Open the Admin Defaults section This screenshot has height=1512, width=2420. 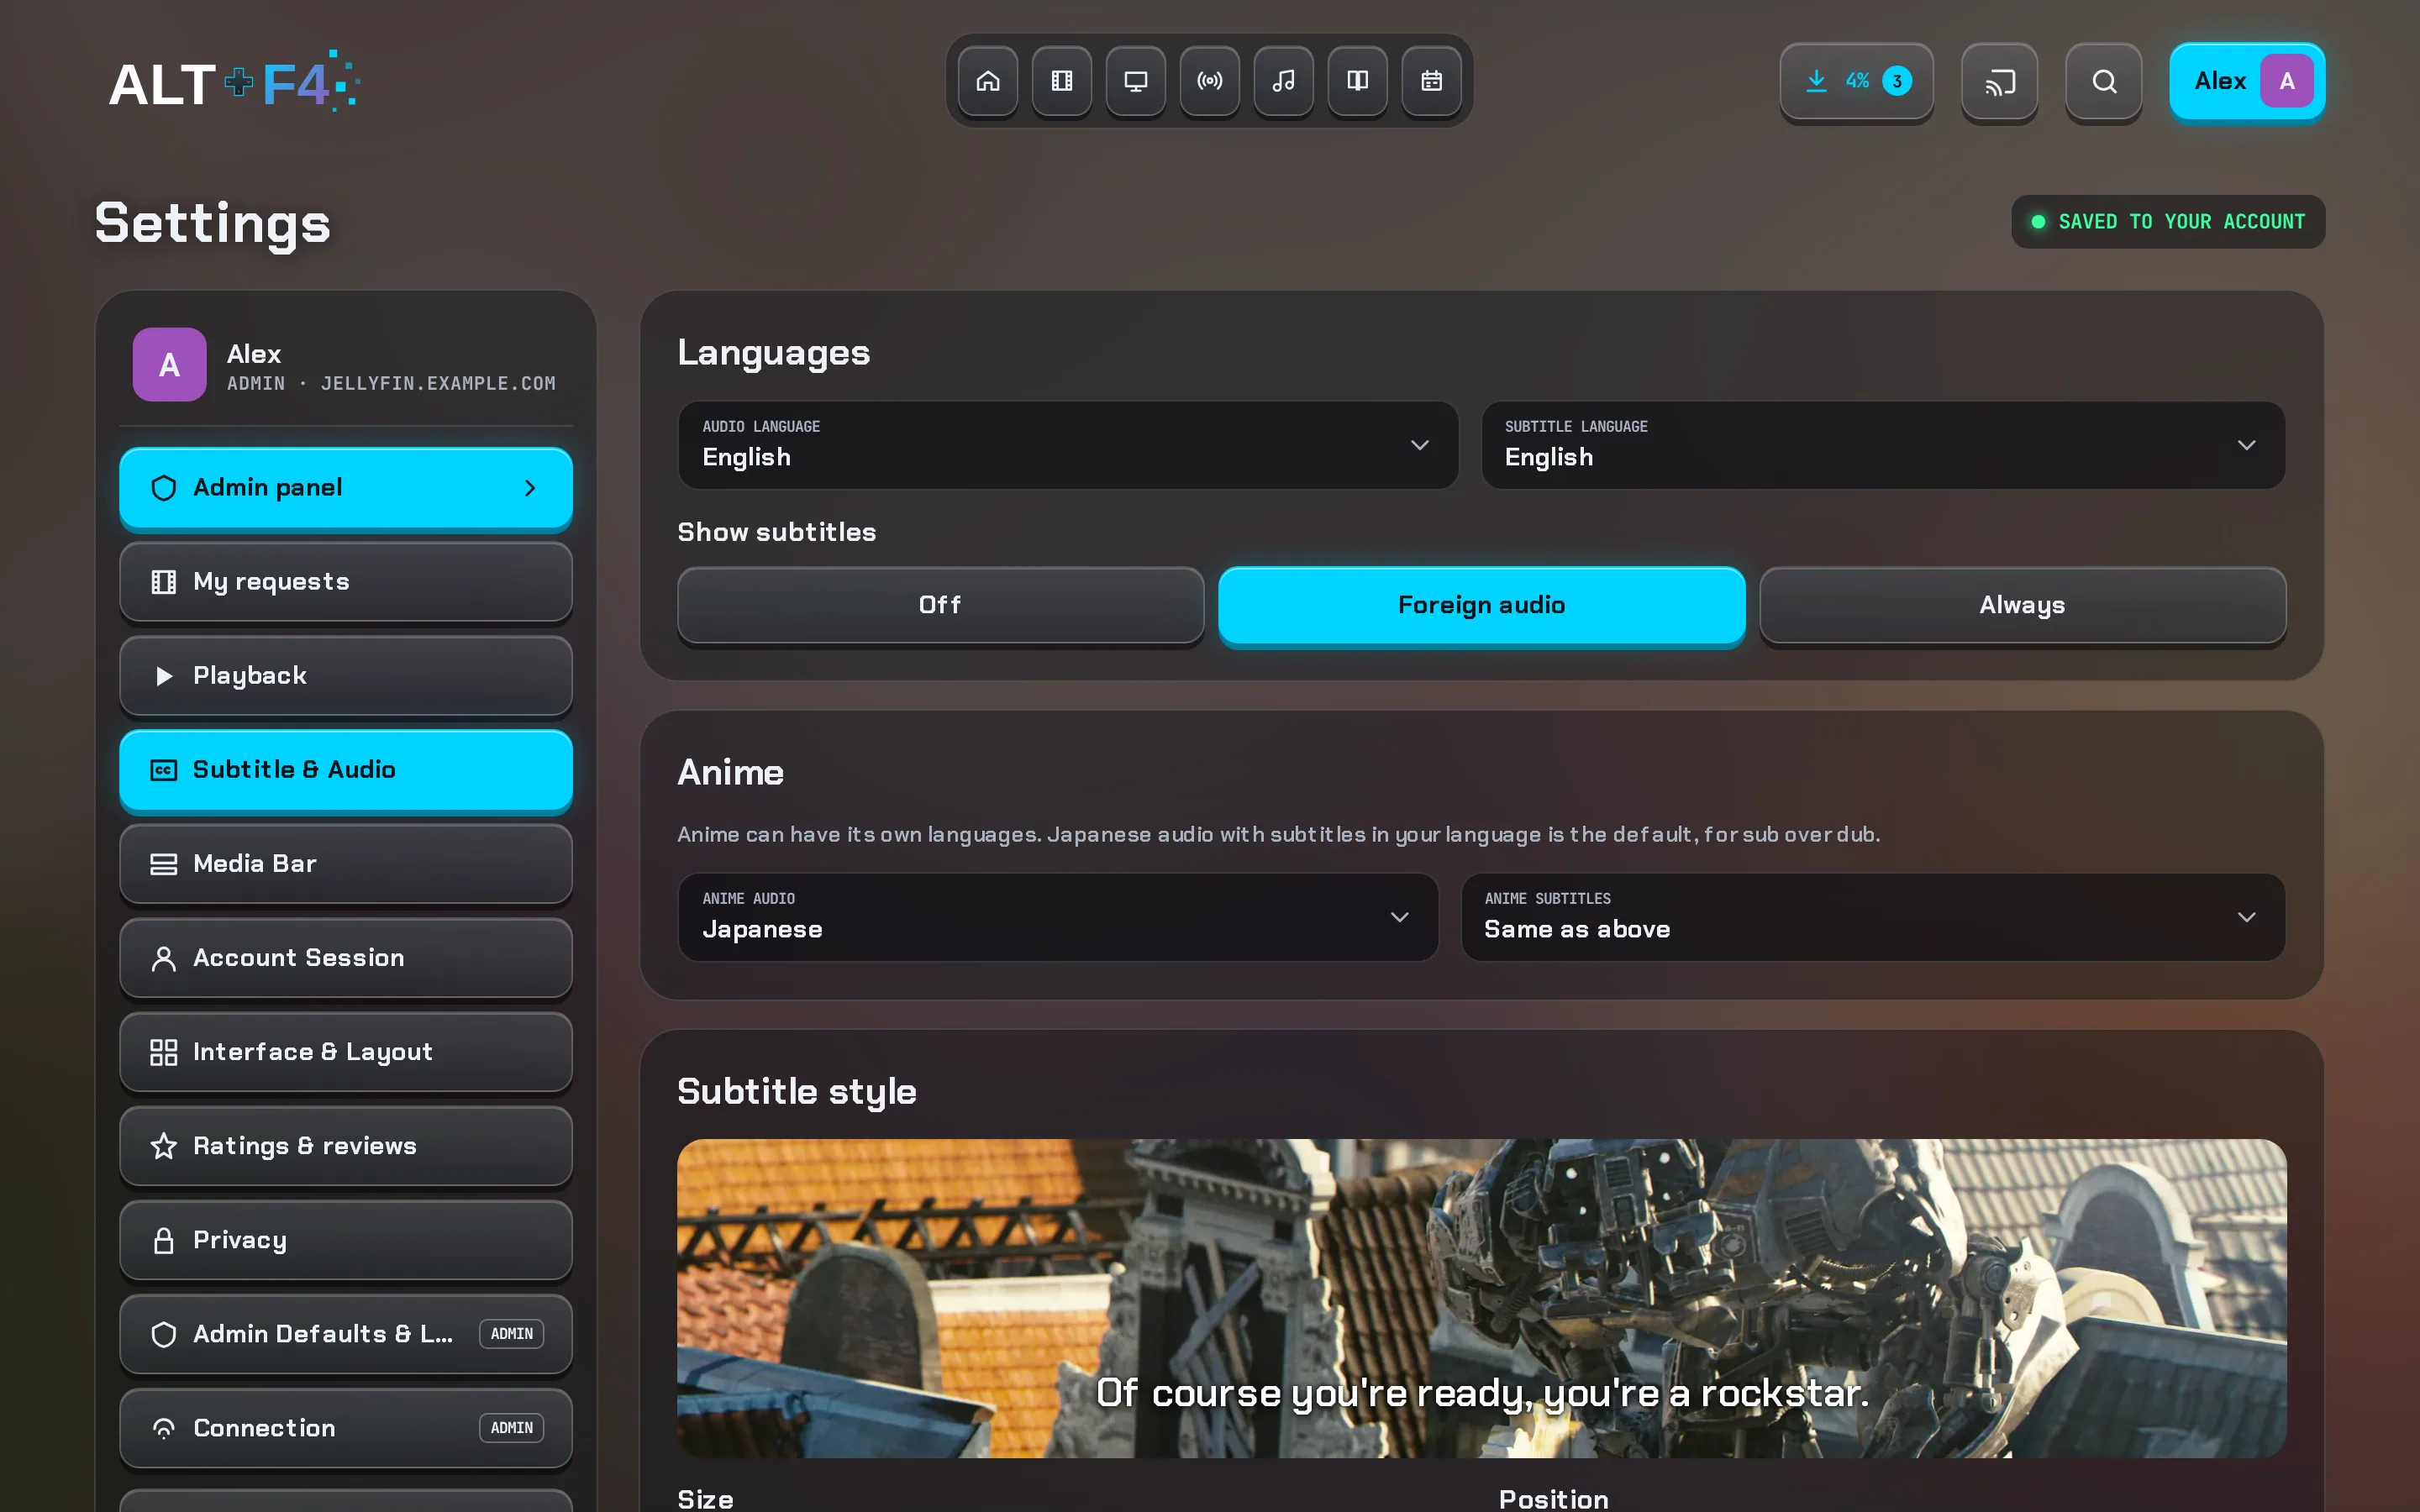(346, 1334)
